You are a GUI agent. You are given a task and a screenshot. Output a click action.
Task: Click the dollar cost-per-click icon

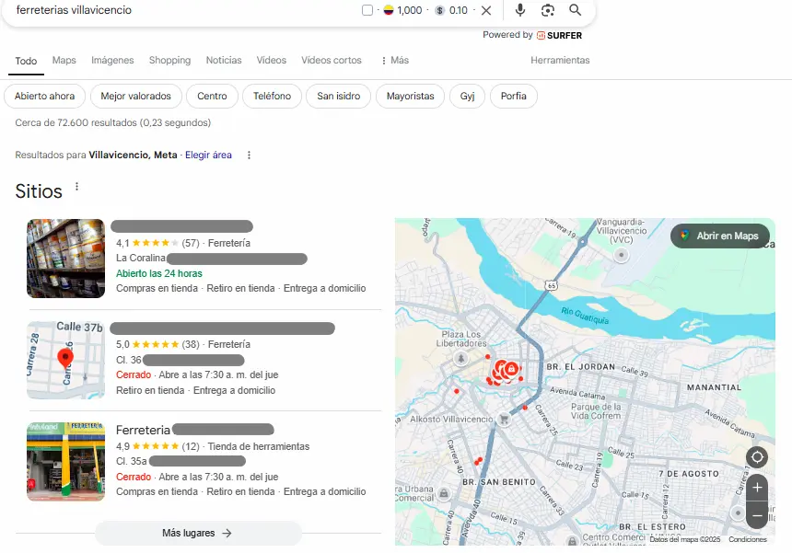[x=439, y=10]
